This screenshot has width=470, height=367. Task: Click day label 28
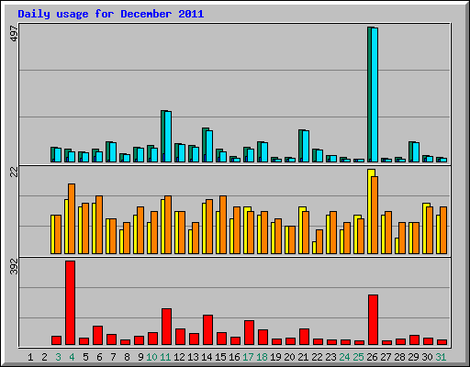click(x=399, y=357)
